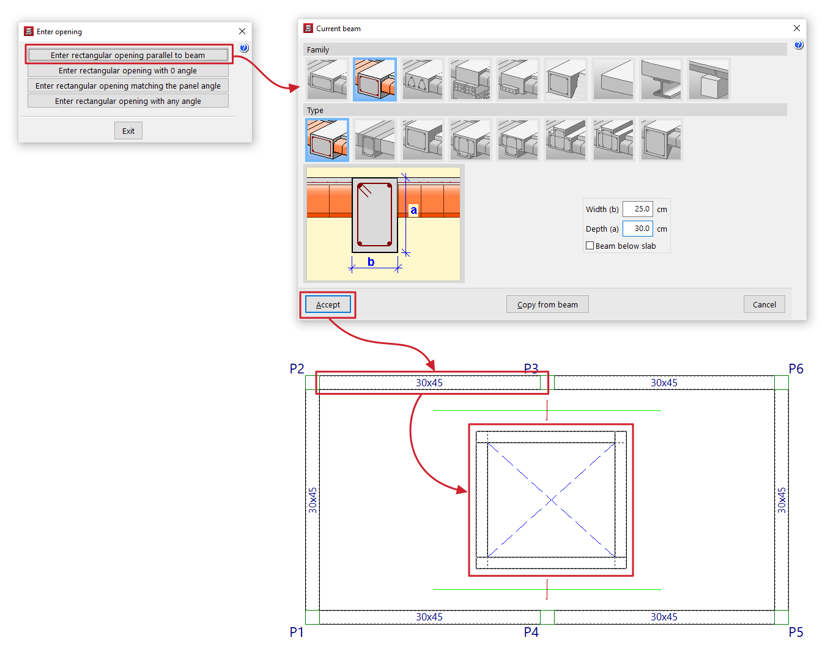Click Exit in Enter opening dialog

tap(128, 131)
